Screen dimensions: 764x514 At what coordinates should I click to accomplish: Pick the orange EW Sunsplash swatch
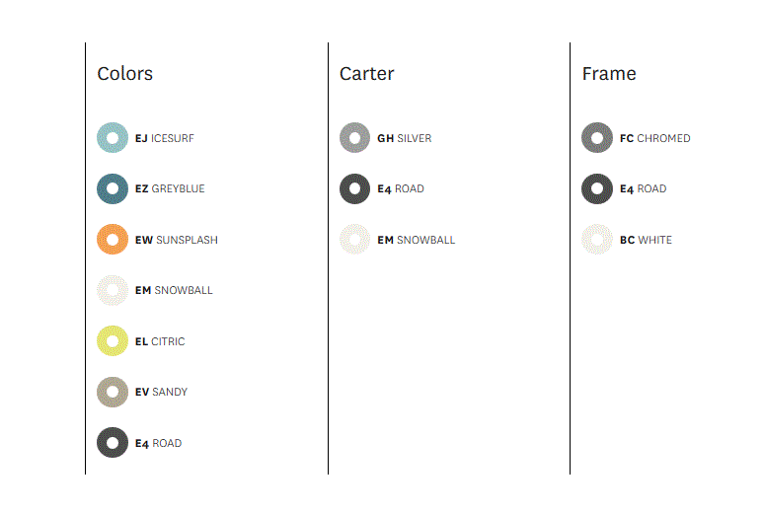pos(113,239)
